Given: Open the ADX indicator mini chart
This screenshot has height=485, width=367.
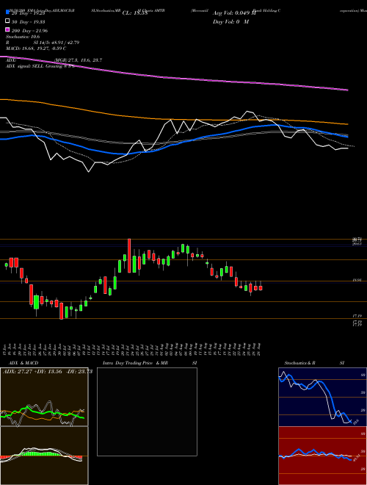Looking at the screenshot, I should (x=44, y=397).
